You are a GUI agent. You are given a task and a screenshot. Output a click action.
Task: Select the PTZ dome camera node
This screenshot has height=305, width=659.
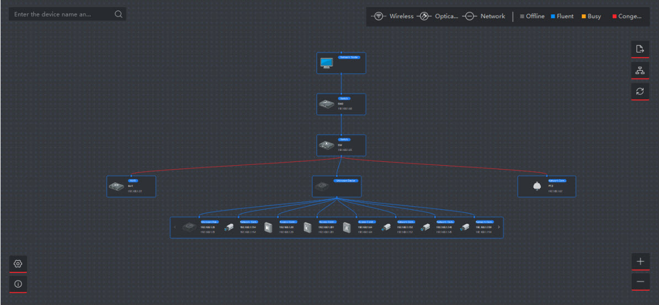(546, 187)
